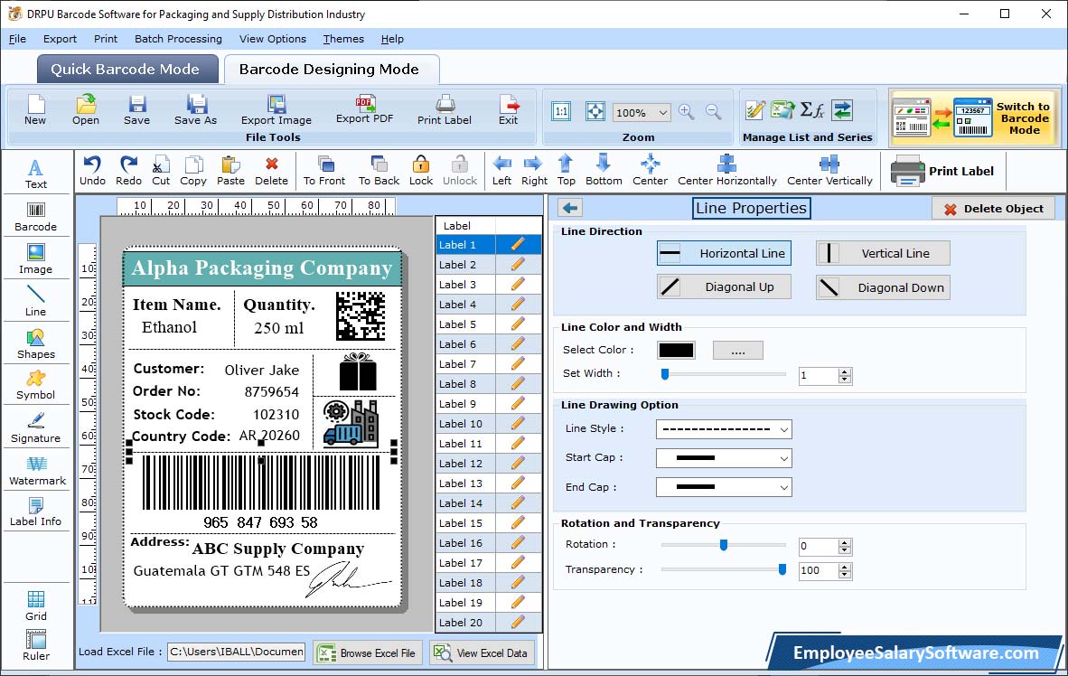Click the Set Width value stepper
Screen dimensions: 1068x676
pyautogui.click(x=845, y=375)
